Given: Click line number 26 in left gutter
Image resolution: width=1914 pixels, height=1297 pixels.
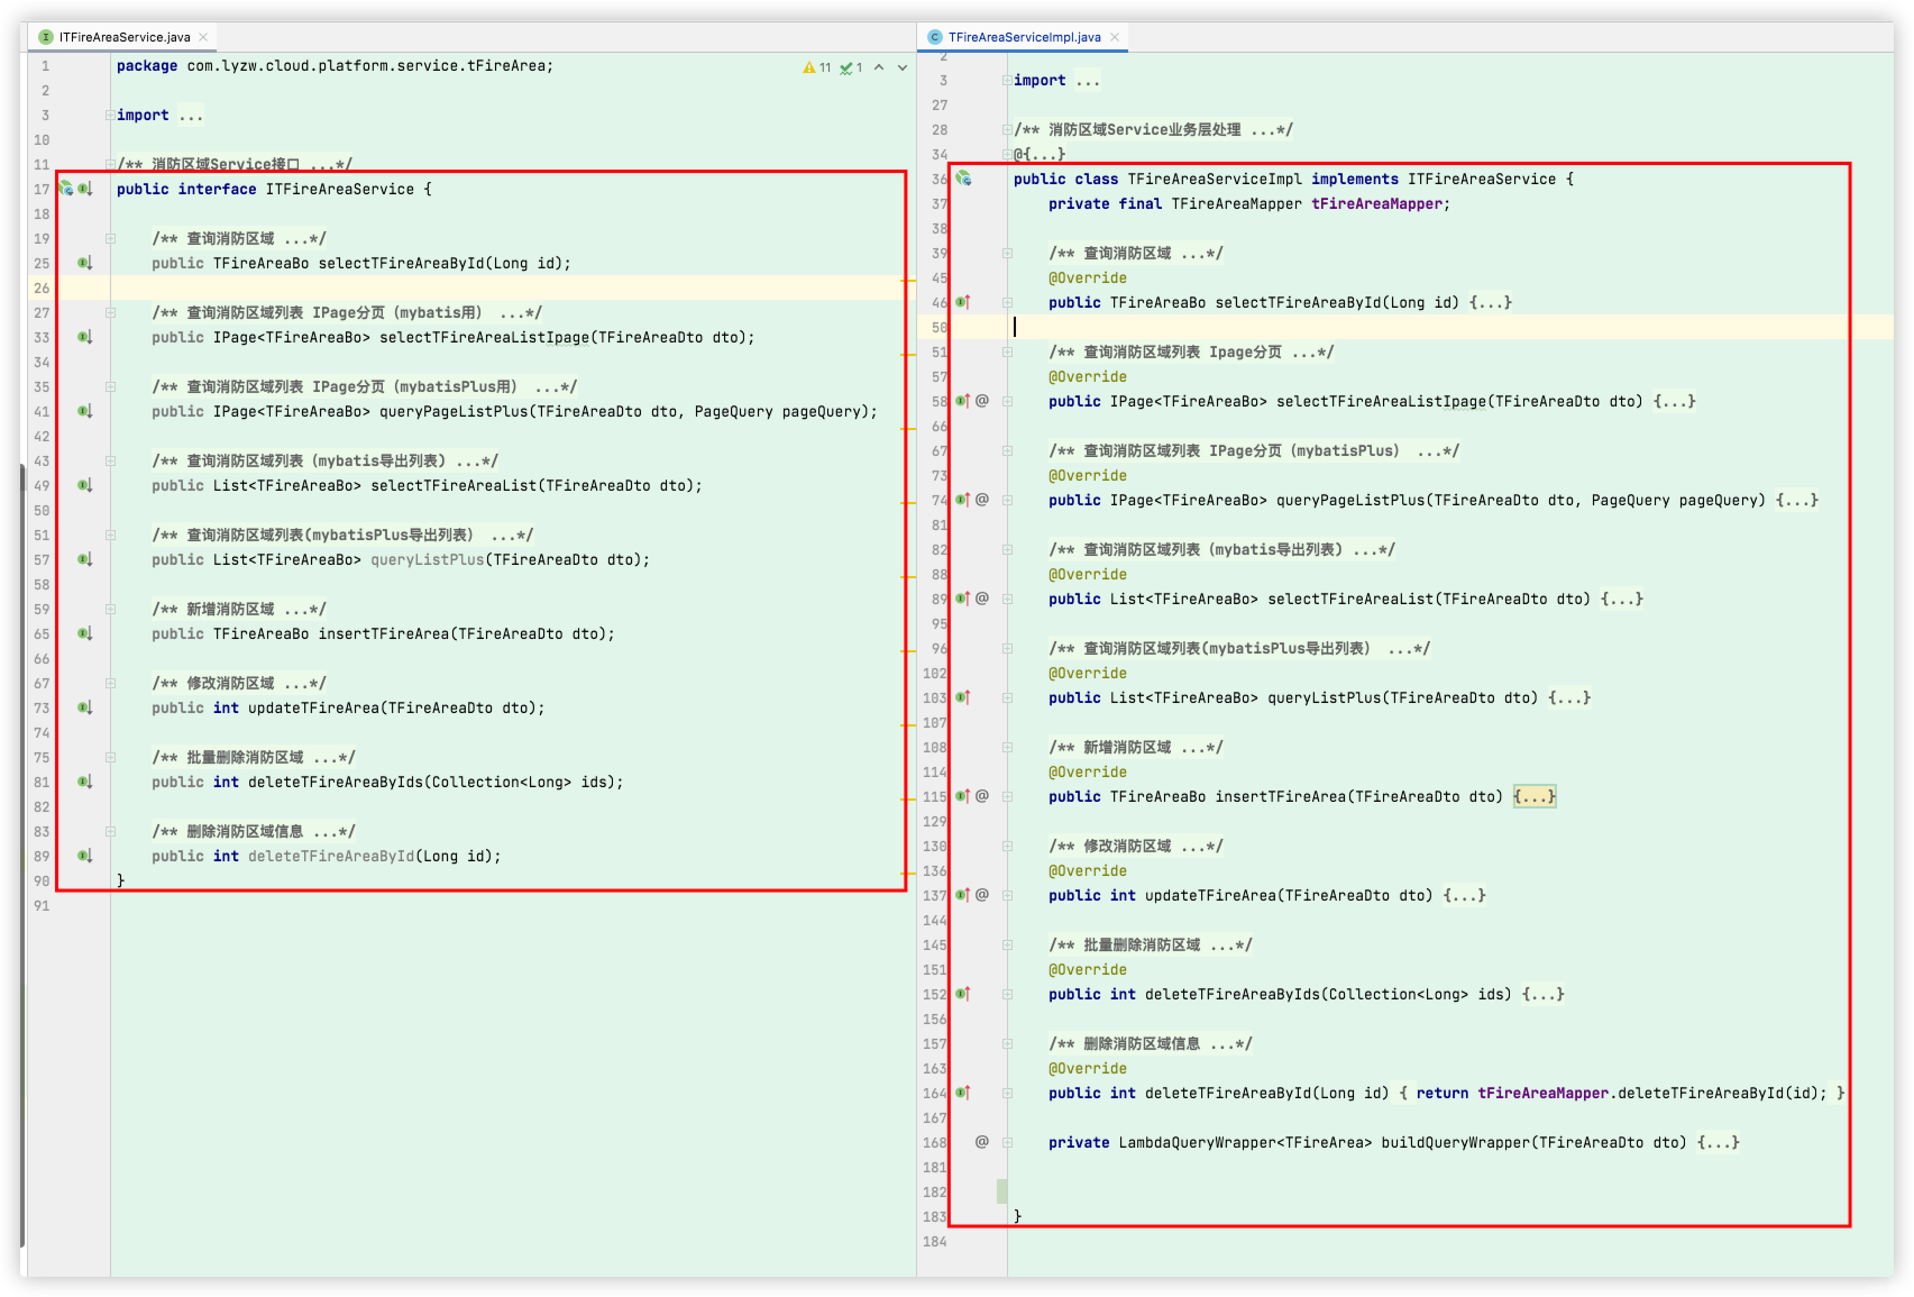Looking at the screenshot, I should (x=42, y=289).
